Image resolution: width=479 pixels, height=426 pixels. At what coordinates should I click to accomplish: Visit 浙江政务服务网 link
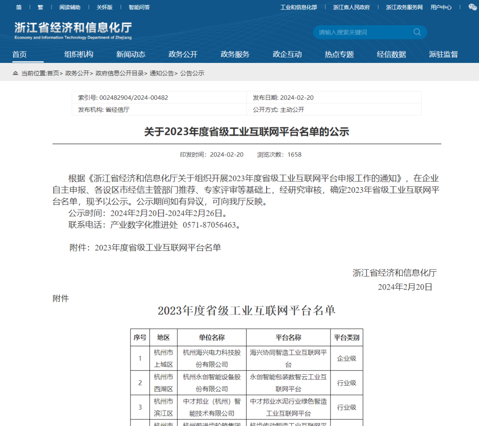[404, 7]
